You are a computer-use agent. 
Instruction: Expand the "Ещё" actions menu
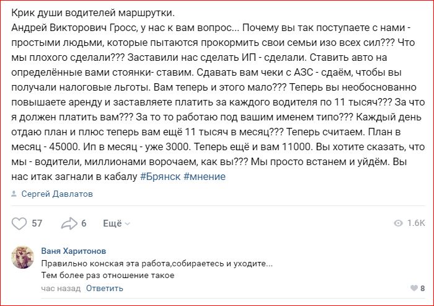tap(112, 223)
